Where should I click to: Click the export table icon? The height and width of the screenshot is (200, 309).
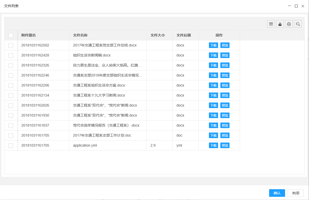coord(280,24)
